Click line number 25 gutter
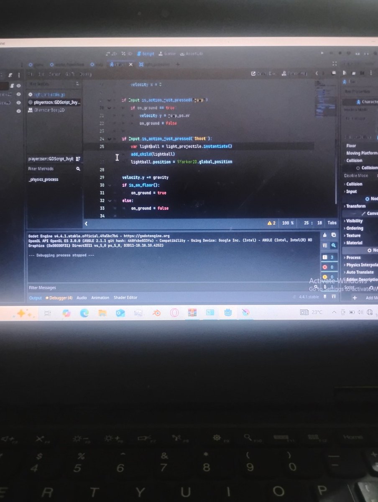378x502 pixels. click(x=102, y=146)
